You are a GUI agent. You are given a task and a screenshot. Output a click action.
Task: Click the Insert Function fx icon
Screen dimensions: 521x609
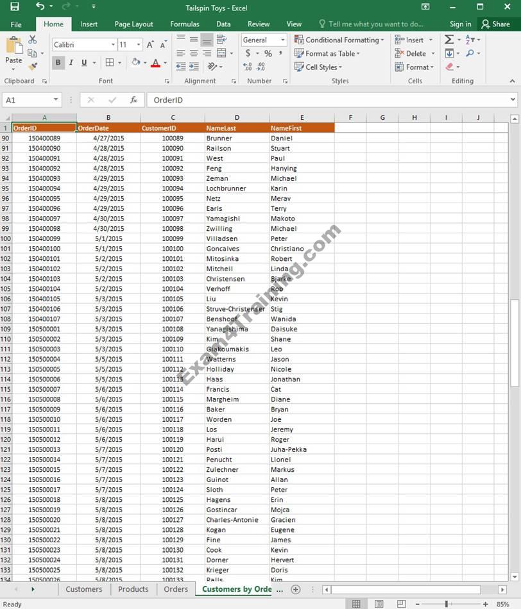click(x=133, y=100)
